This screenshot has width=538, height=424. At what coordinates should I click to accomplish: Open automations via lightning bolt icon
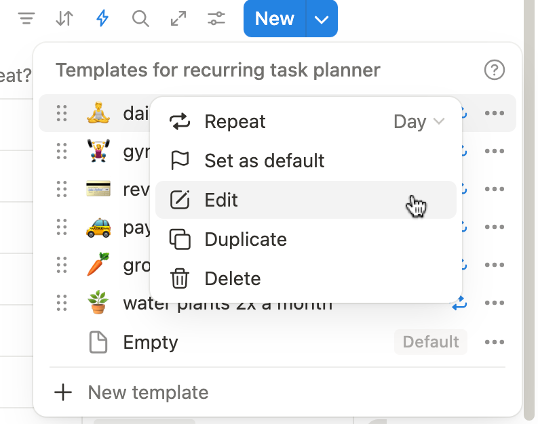click(x=102, y=18)
